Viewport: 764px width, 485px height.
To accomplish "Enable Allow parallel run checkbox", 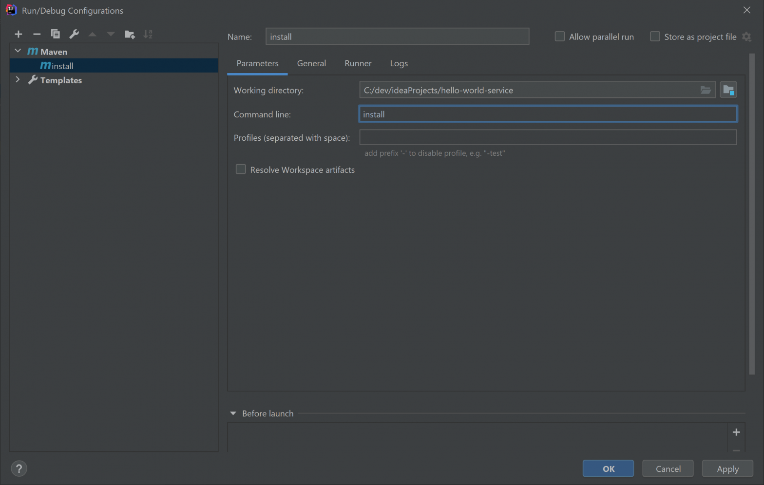I will tap(560, 37).
